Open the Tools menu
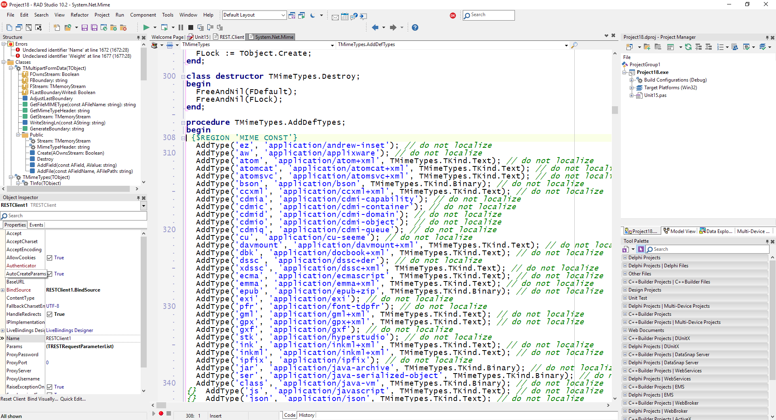 [x=167, y=15]
